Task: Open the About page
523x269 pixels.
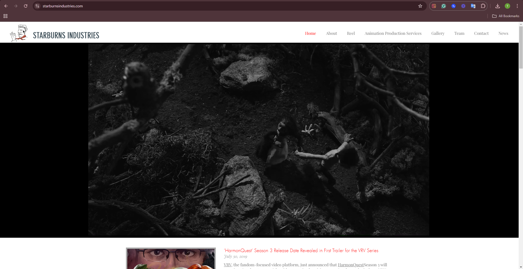Action: 331,33
